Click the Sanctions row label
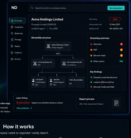The height and width of the screenshot is (138, 131). point(97,44)
